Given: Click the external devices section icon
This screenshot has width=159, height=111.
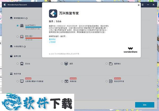Looking at the screenshot, I should coord(11,46).
